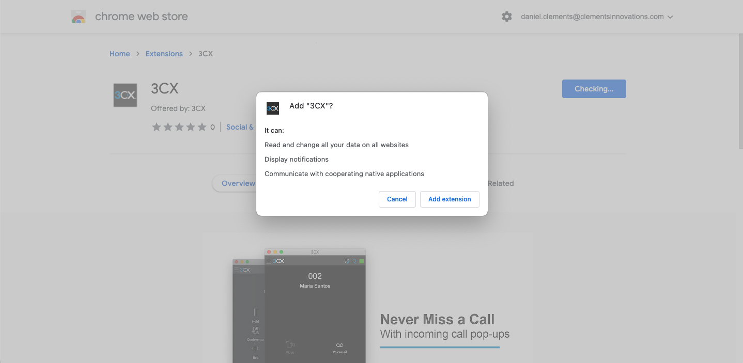Click the 3CX extension logo on the page
The width and height of the screenshot is (743, 363).
126,95
